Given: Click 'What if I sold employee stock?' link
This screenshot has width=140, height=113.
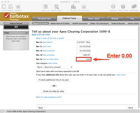Looking at the screenshot, I should (49, 97).
